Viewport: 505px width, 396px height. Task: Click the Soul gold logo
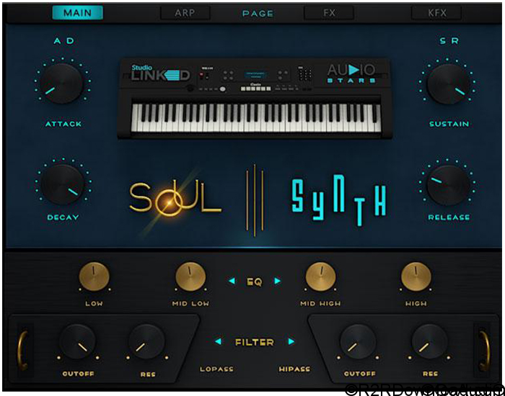pyautogui.click(x=175, y=197)
